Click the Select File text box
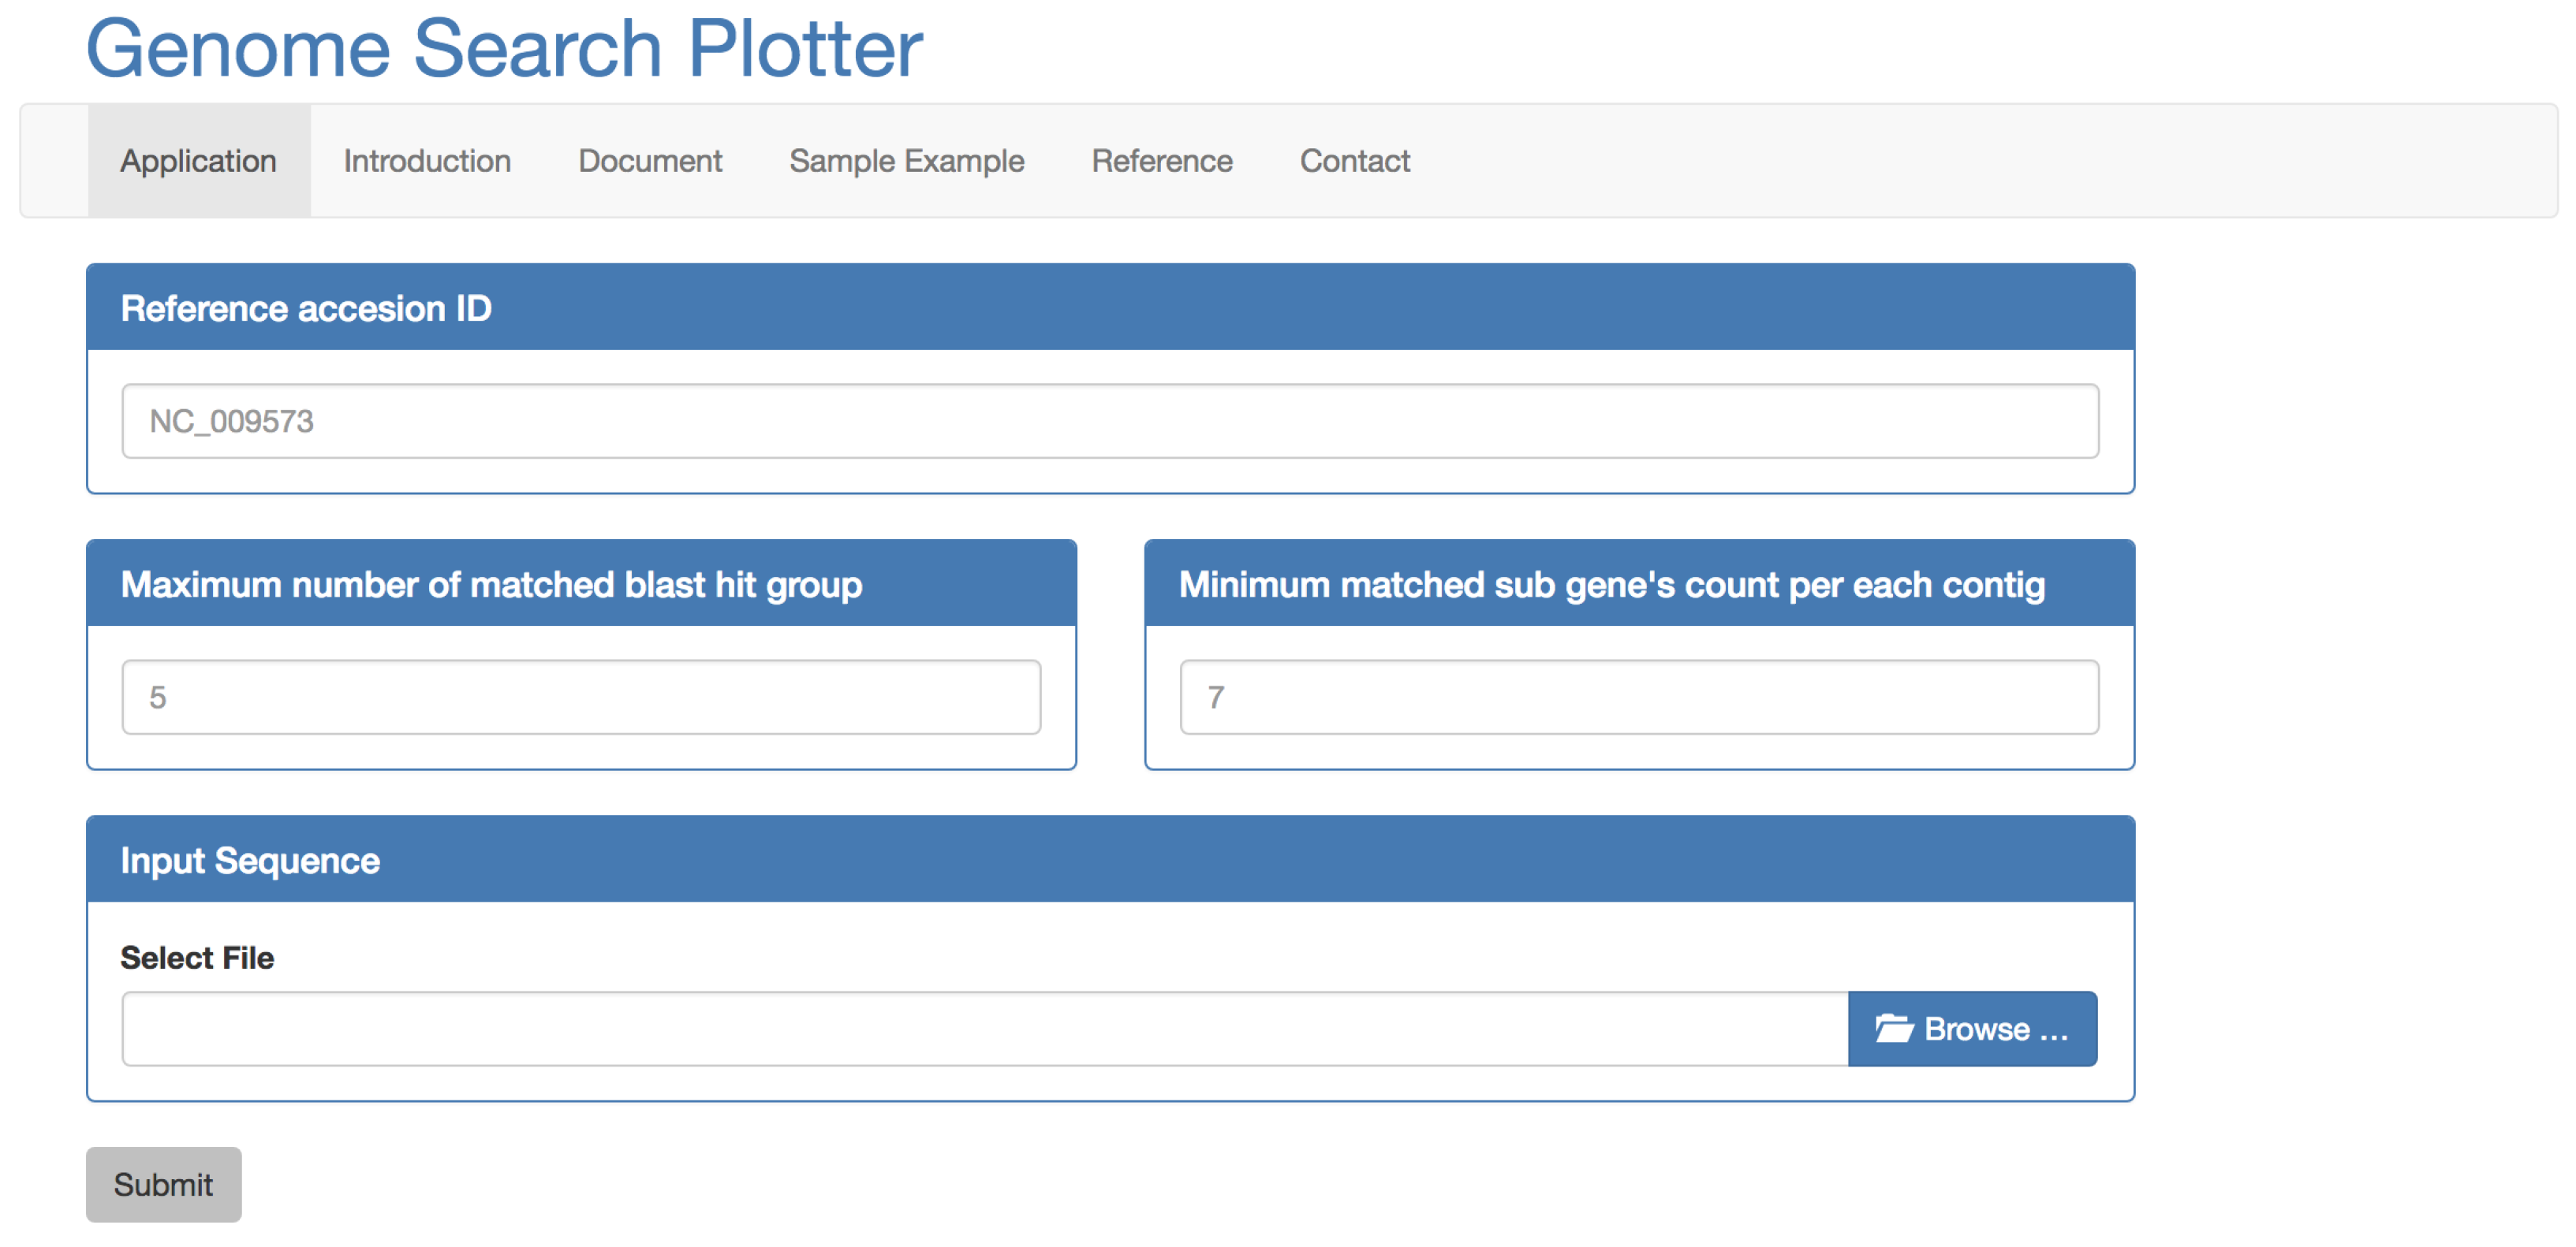 coord(984,1028)
